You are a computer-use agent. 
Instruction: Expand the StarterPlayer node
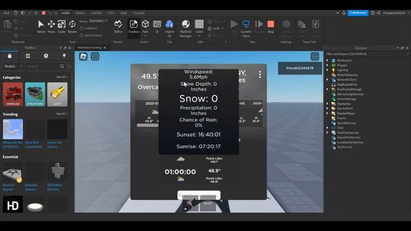coord(327,114)
